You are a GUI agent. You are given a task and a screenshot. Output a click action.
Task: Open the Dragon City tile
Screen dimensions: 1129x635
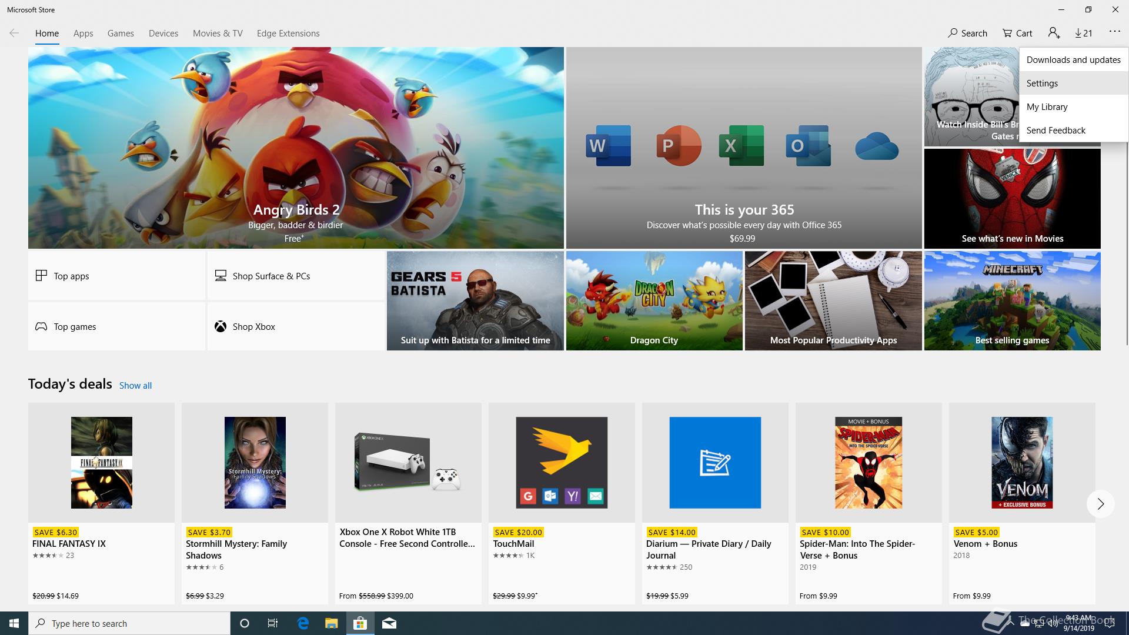654,301
